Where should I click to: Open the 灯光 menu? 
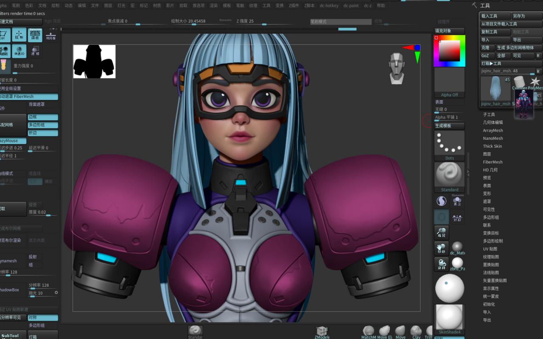click(121, 6)
